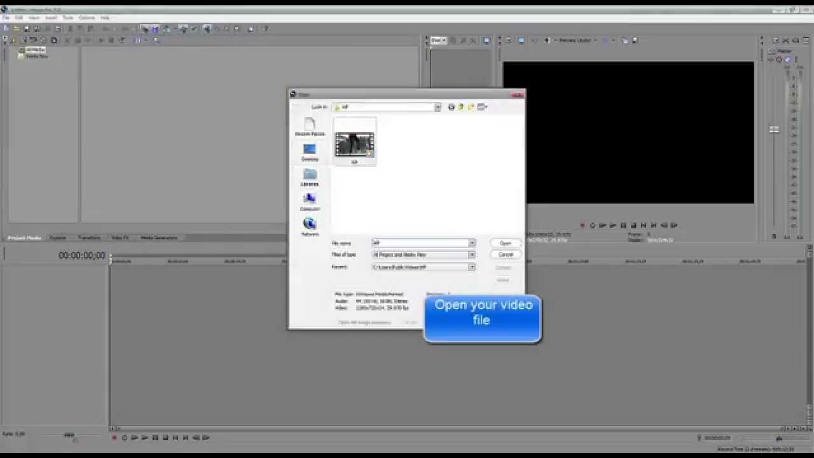The image size is (814, 458).
Task: Toggle Auto Ripple in the toolbar
Action: pyautogui.click(x=167, y=29)
